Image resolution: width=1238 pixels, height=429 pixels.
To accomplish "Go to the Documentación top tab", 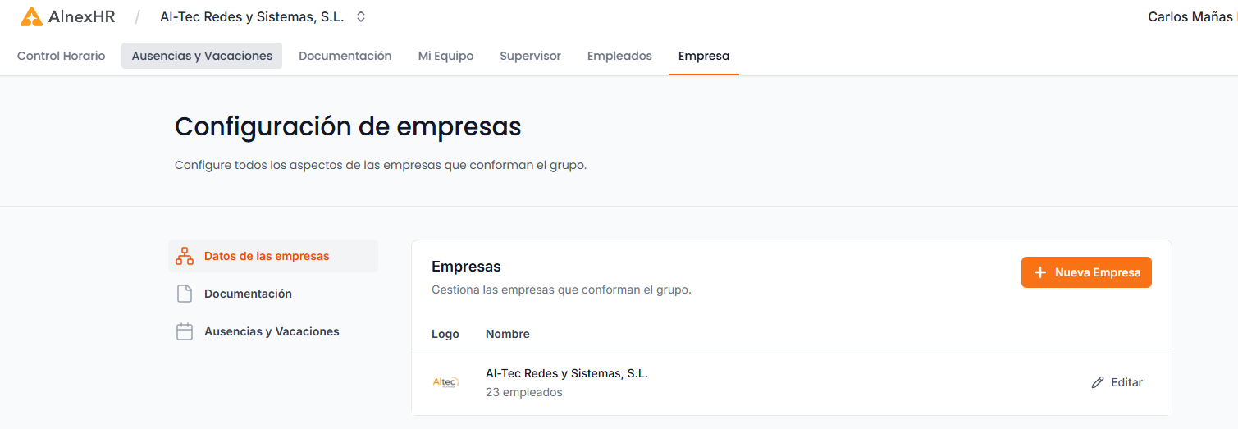I will coord(345,56).
